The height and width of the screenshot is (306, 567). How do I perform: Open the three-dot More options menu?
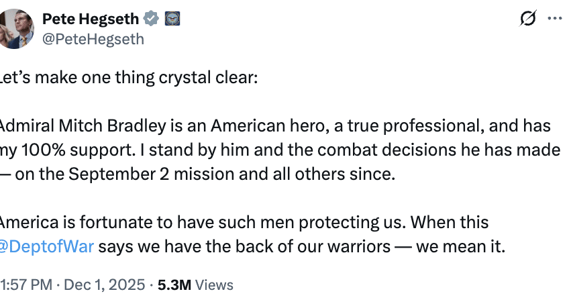point(554,19)
